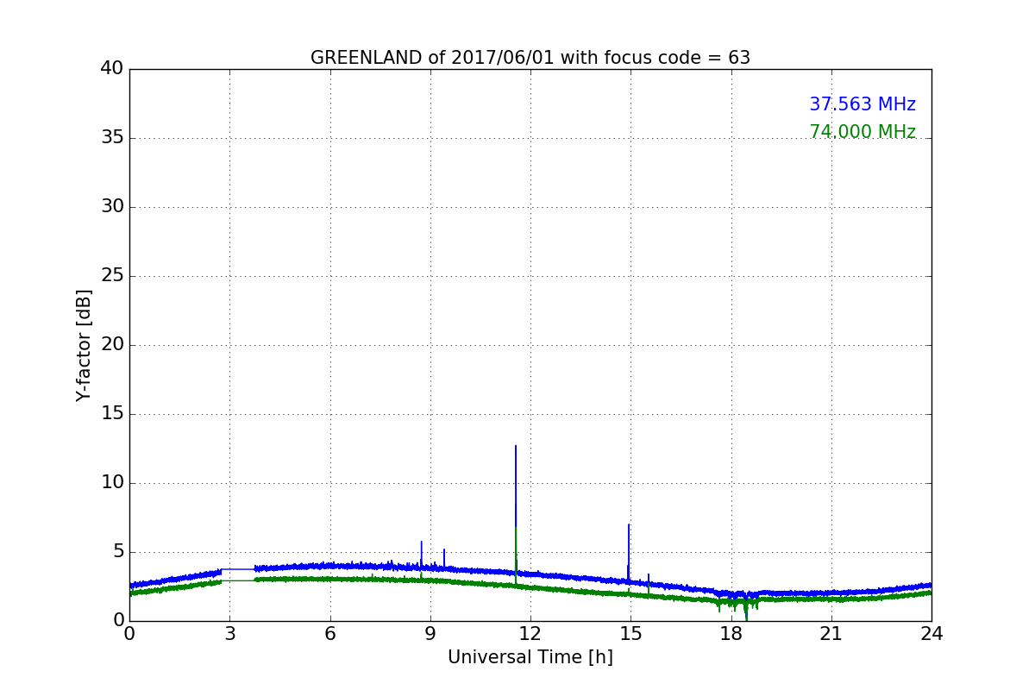Click the y-axis tick label 25

tap(112, 275)
